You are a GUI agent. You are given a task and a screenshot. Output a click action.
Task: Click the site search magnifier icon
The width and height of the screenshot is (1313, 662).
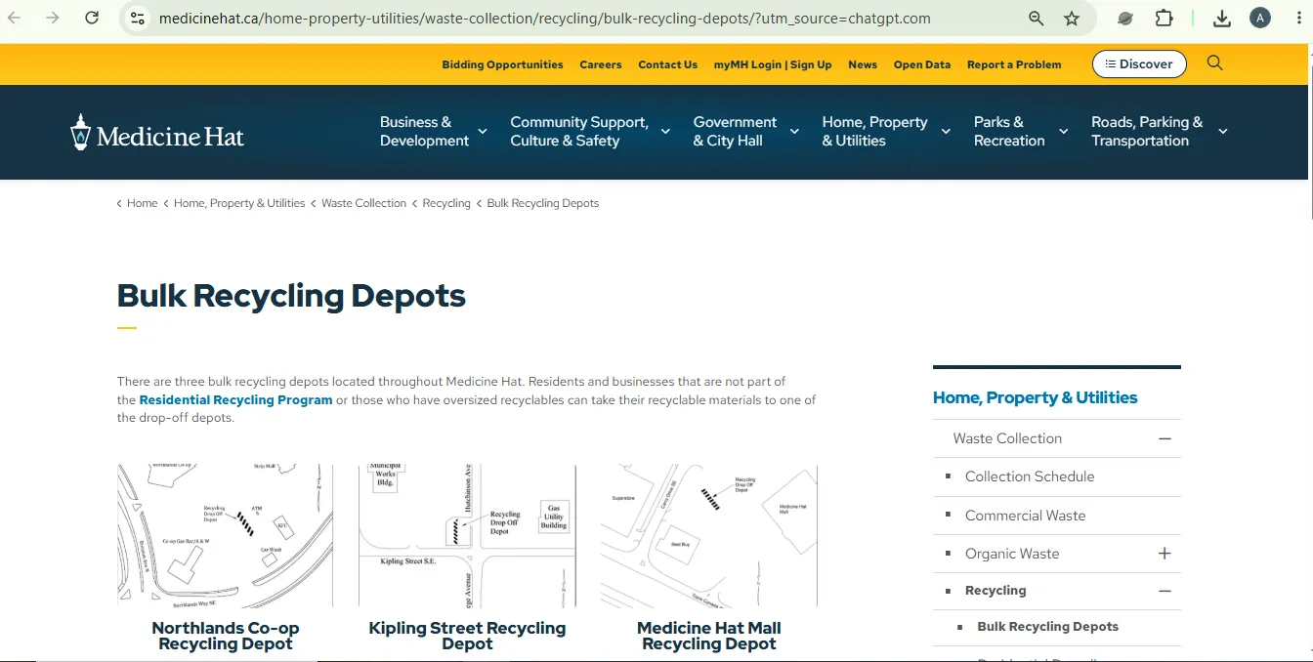pos(1214,63)
